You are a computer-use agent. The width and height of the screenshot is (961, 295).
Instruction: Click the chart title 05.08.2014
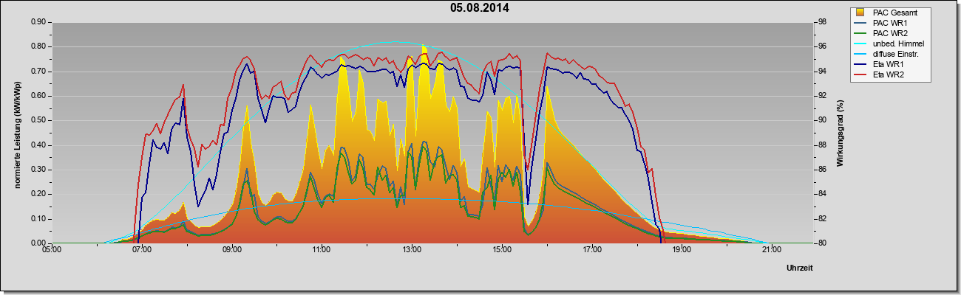[x=480, y=8]
